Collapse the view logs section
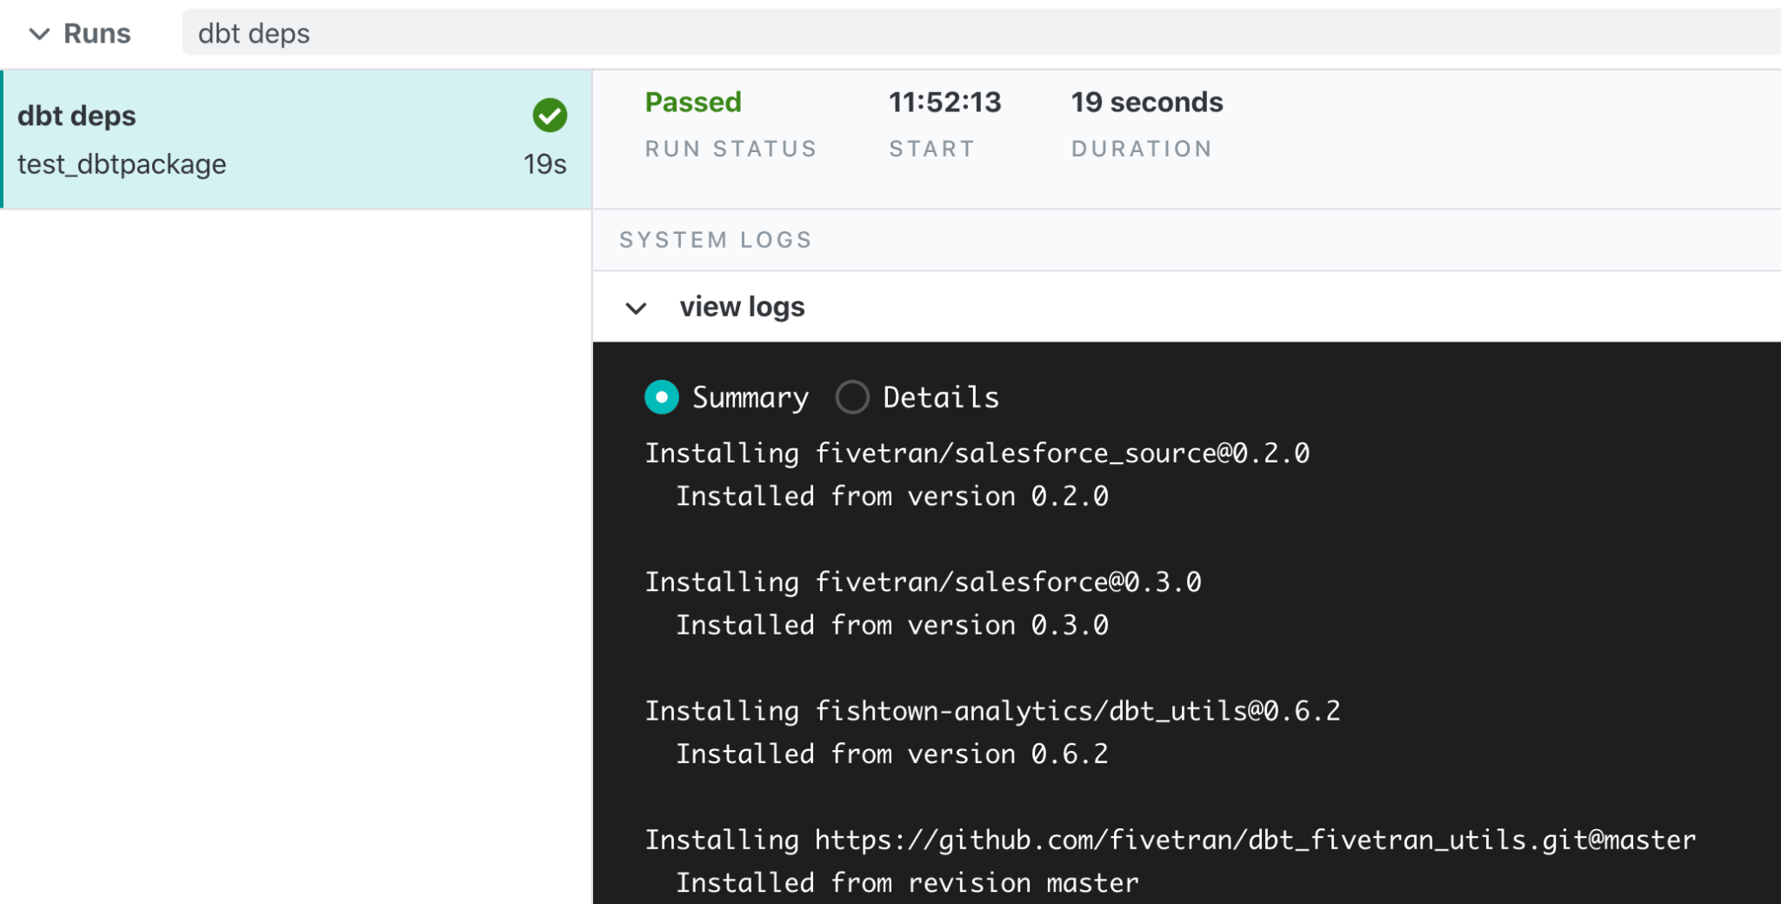The image size is (1781, 904). pos(637,308)
